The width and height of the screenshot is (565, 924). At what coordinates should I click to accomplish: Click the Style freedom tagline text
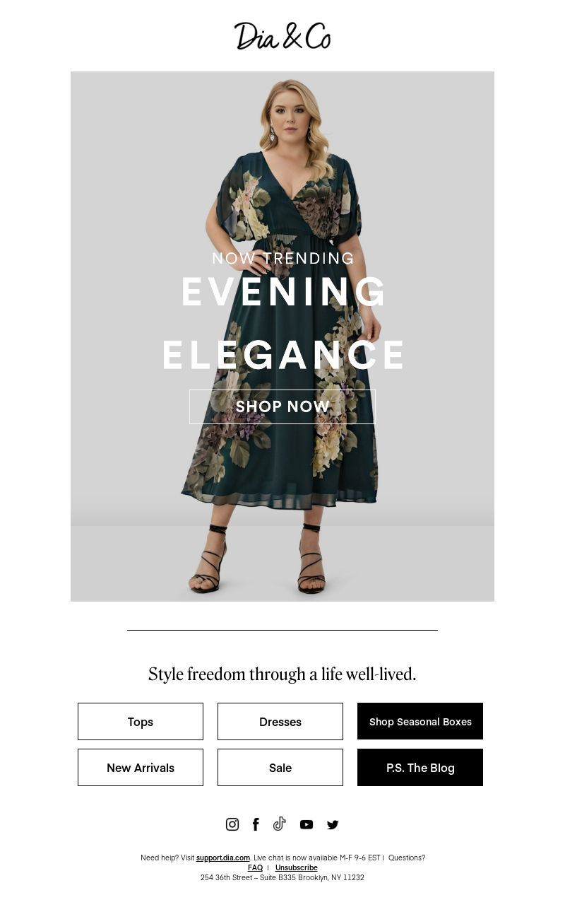(x=282, y=674)
